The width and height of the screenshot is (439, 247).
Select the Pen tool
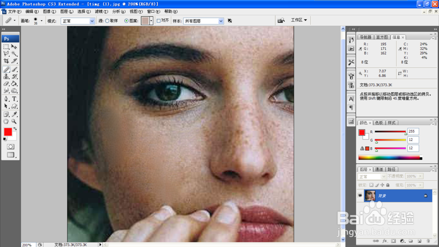pos(6,99)
